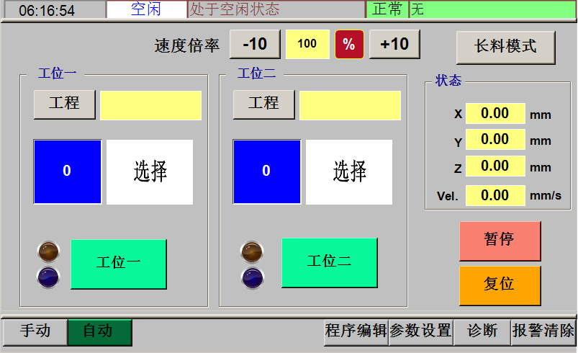578x353 pixels.
Task: Click the lower blue indicator lamp in 工位二
Action: click(x=252, y=277)
